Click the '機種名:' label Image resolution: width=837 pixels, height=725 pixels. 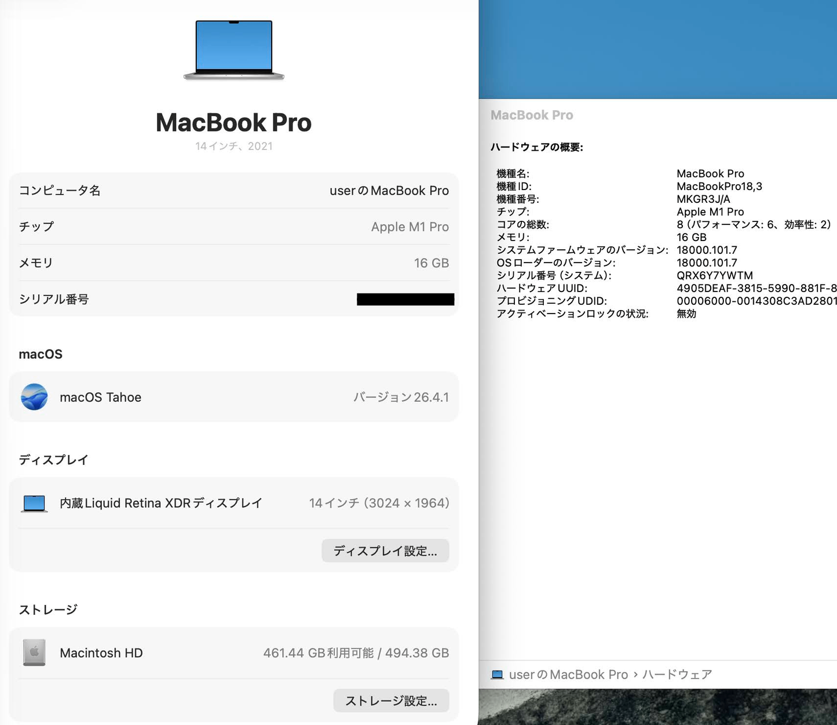pyautogui.click(x=513, y=174)
